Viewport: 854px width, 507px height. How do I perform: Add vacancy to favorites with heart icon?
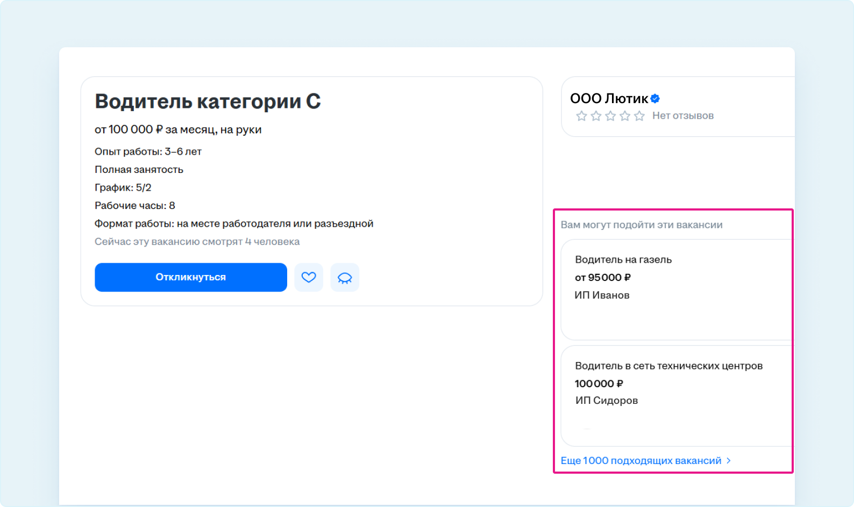[309, 277]
